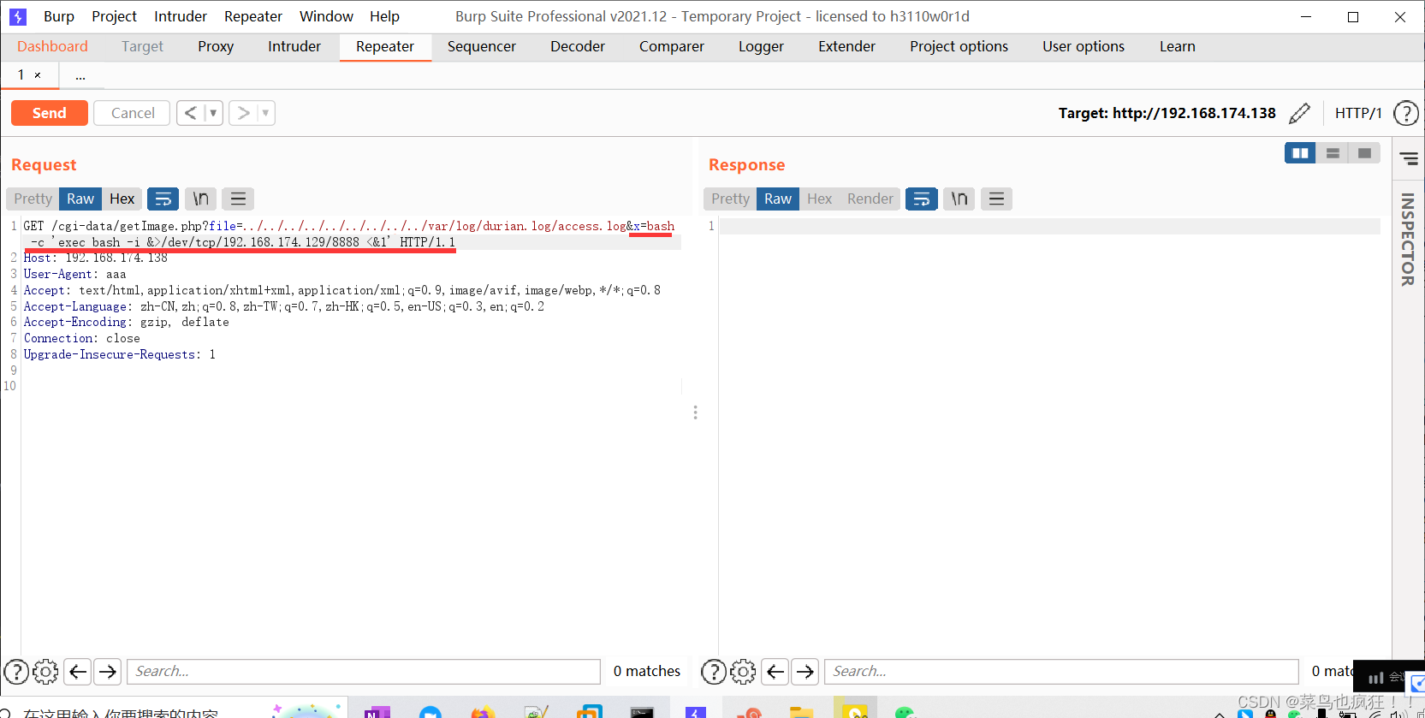Click the User-Agent: aaa header line
The height and width of the screenshot is (718, 1425).
click(x=75, y=274)
